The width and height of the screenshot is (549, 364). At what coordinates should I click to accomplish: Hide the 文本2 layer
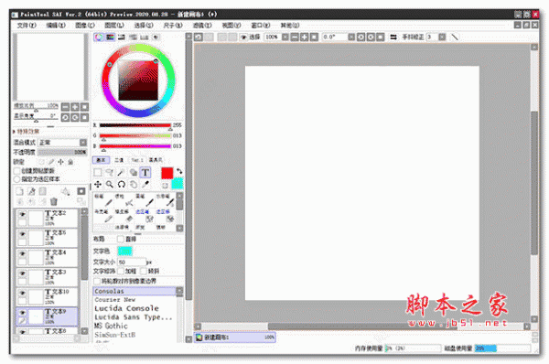tap(22, 213)
